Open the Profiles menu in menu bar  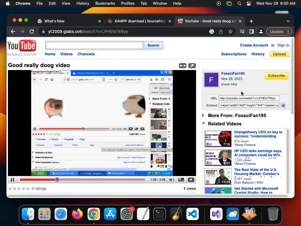[128, 4]
